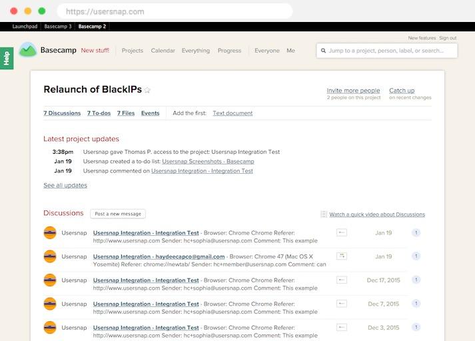Star the Relaunch of BlackIPs project

coord(148,91)
